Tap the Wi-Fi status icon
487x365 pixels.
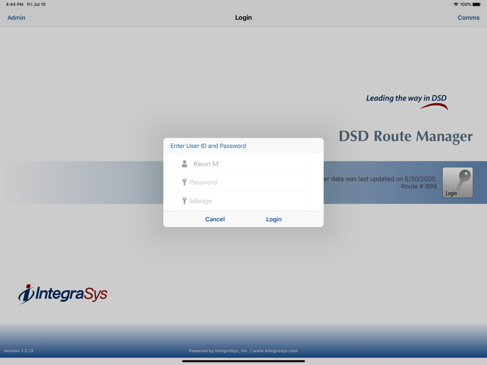pos(456,4)
